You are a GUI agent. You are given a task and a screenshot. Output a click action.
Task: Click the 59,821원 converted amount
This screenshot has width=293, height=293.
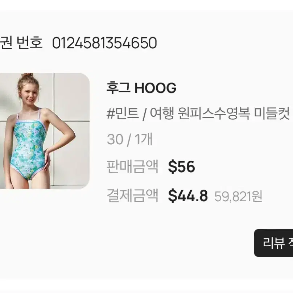point(238,197)
